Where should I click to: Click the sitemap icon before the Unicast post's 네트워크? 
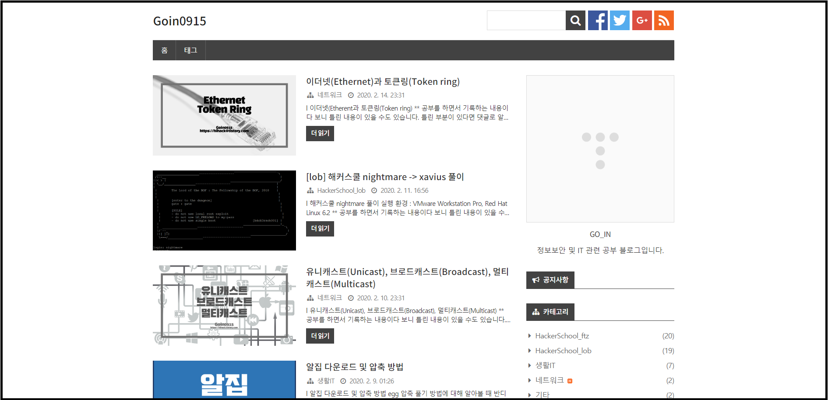pos(310,298)
